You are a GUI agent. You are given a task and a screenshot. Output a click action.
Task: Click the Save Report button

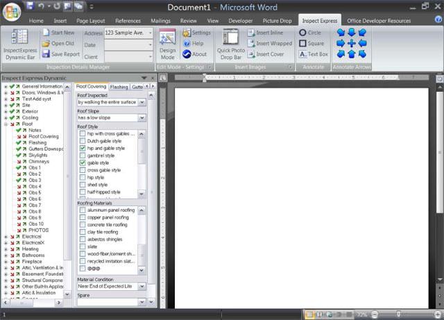61,53
